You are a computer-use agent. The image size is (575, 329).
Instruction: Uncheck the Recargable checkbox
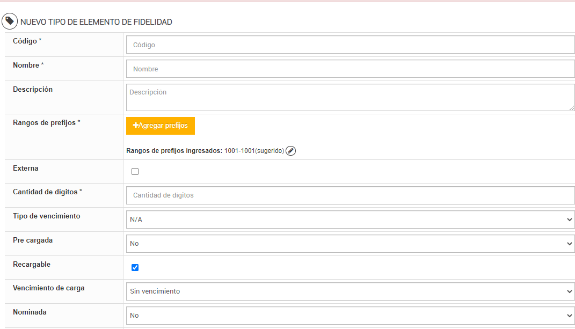tap(135, 267)
